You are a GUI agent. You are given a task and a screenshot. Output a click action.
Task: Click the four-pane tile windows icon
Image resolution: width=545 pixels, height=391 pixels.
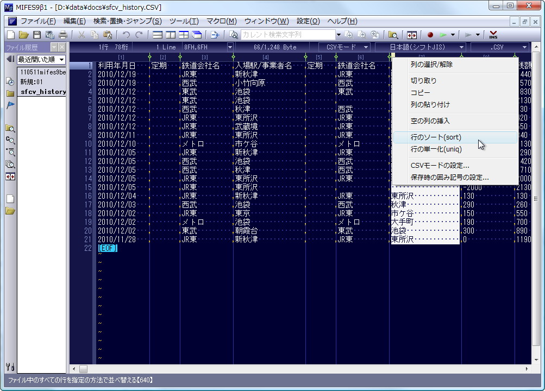tap(184, 35)
